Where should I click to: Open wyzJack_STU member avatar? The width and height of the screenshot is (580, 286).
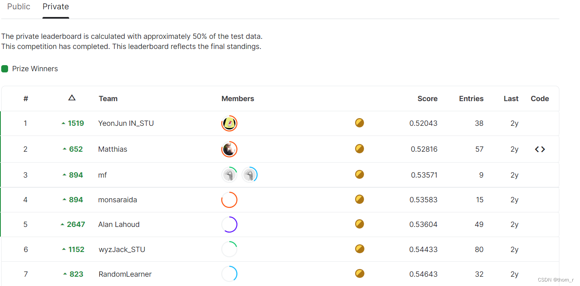tap(229, 249)
